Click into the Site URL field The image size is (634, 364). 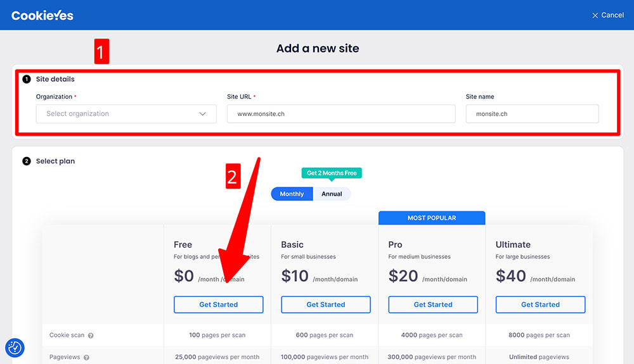tap(341, 114)
